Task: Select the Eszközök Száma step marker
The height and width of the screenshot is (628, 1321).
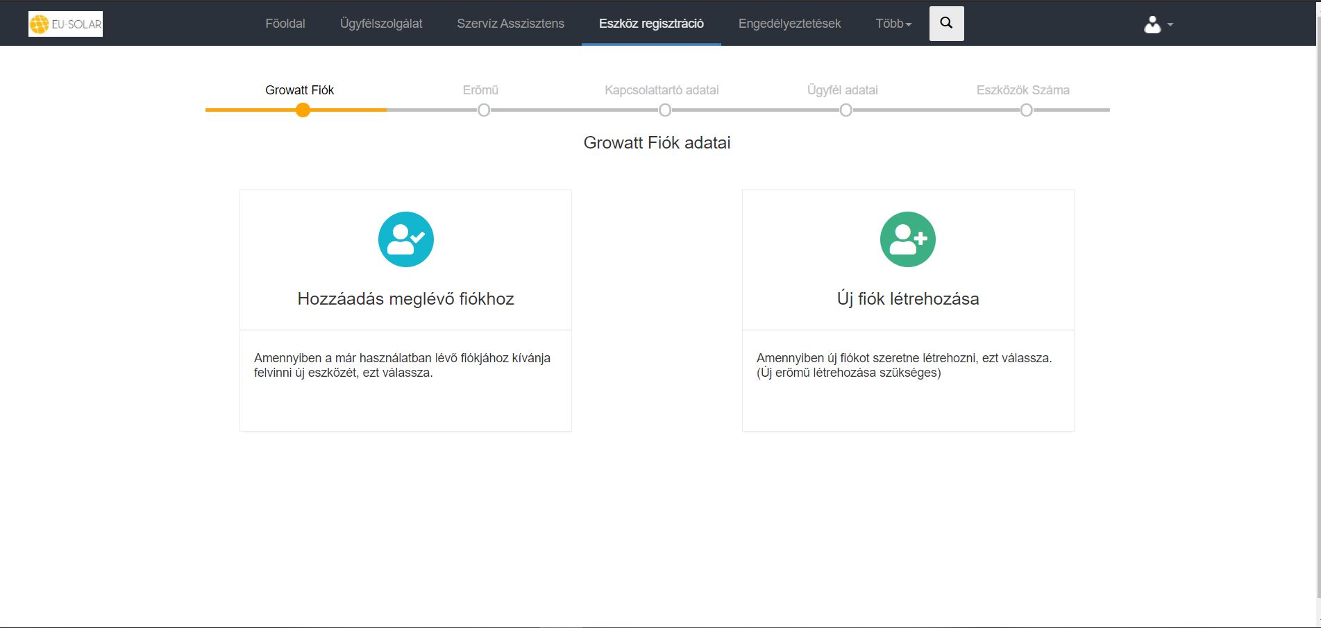Action: click(1026, 110)
